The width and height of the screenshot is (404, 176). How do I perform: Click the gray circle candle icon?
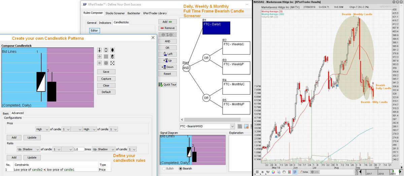coord(106,63)
